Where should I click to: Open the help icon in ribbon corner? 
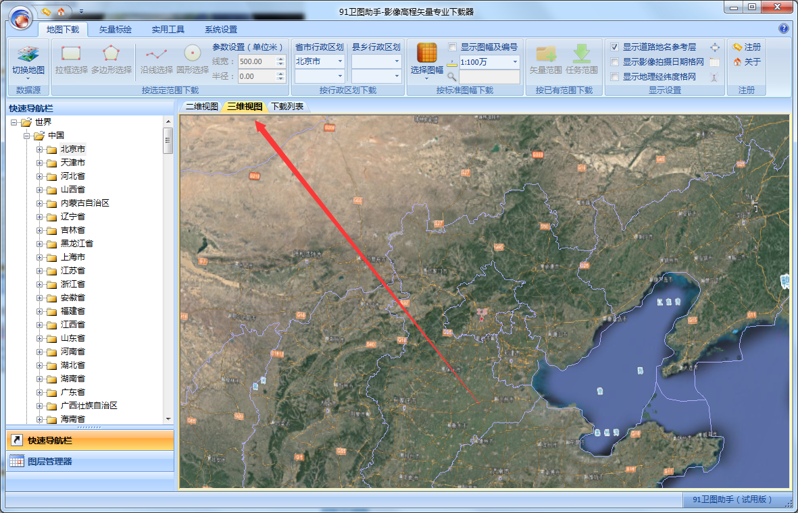point(784,29)
